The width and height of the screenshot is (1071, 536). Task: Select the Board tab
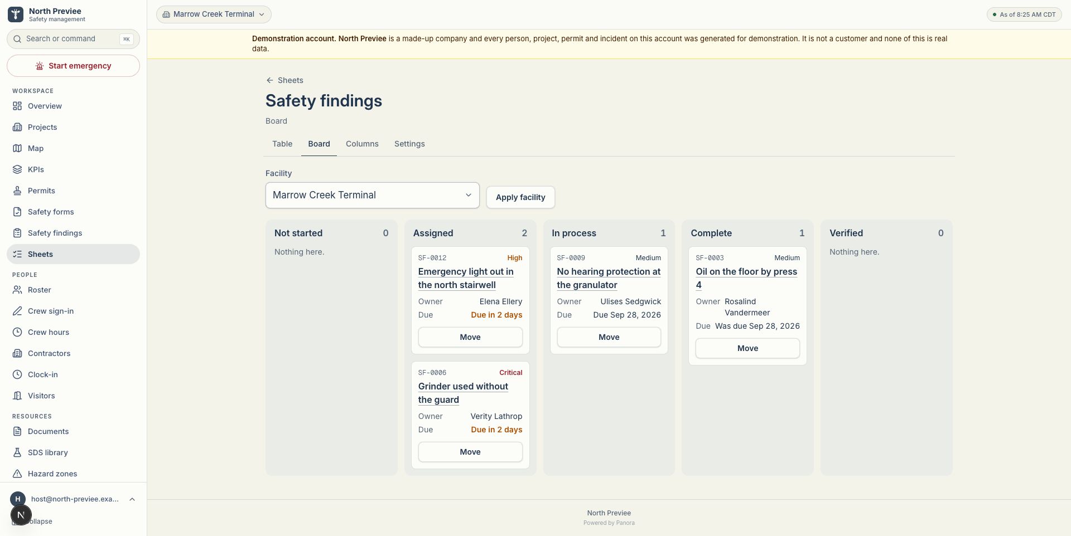pyautogui.click(x=319, y=144)
